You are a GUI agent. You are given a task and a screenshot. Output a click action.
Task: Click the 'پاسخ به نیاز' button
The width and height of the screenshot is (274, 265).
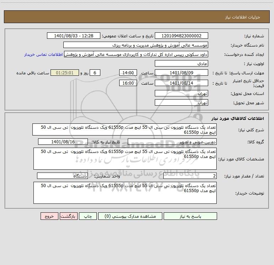point(190,216)
